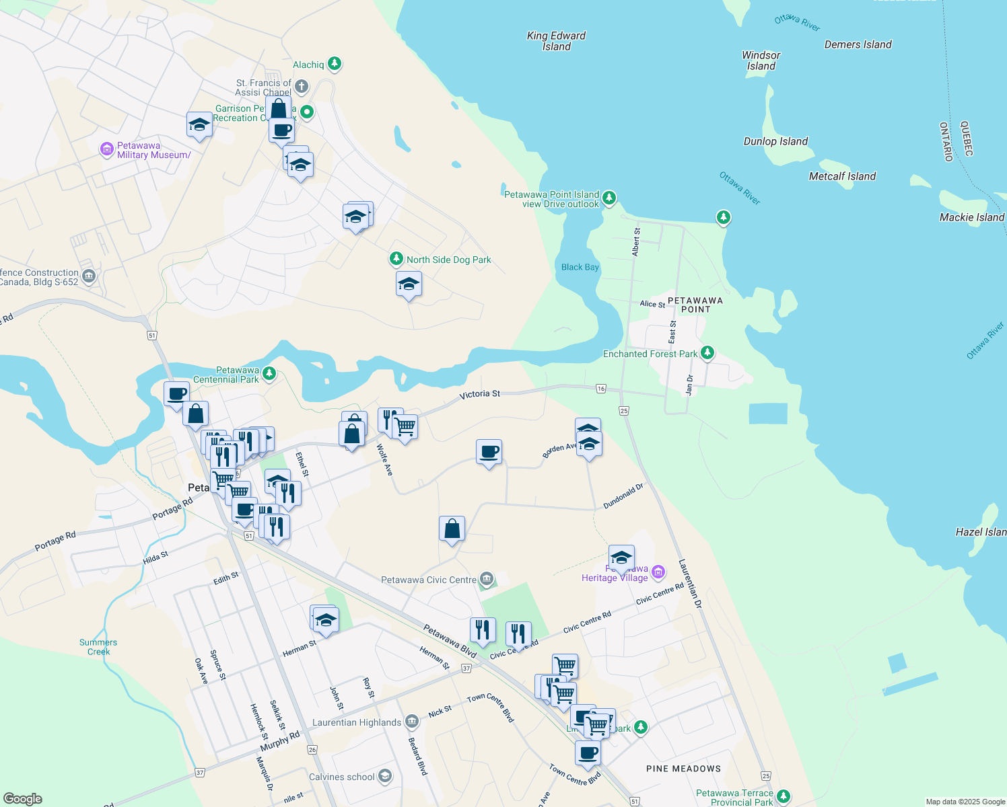
Task: Select the St. Francis of Assisi Chapel marker
Action: pyautogui.click(x=302, y=86)
